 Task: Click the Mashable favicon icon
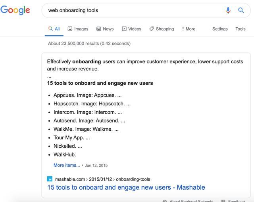click(50, 179)
